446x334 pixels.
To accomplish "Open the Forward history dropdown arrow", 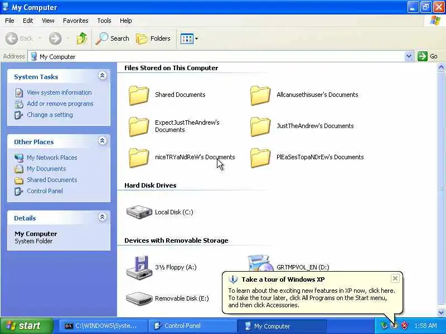I will pyautogui.click(x=68, y=38).
